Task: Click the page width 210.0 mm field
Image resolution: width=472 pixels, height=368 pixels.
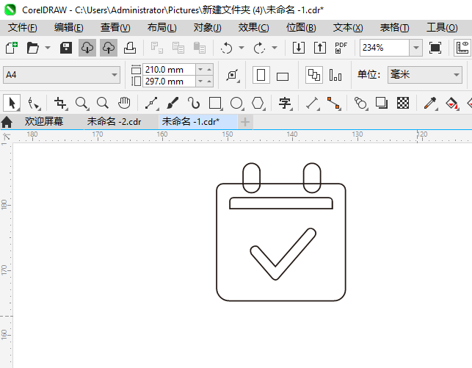Action: 169,70
